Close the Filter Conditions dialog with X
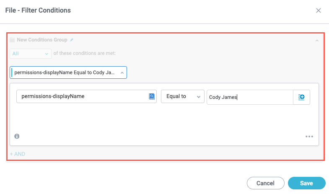The height and width of the screenshot is (194, 329). pyautogui.click(x=319, y=10)
